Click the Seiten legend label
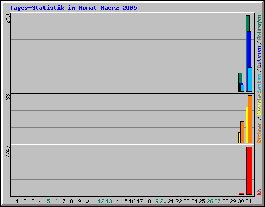This screenshot has height=207, width=265. 259,83
